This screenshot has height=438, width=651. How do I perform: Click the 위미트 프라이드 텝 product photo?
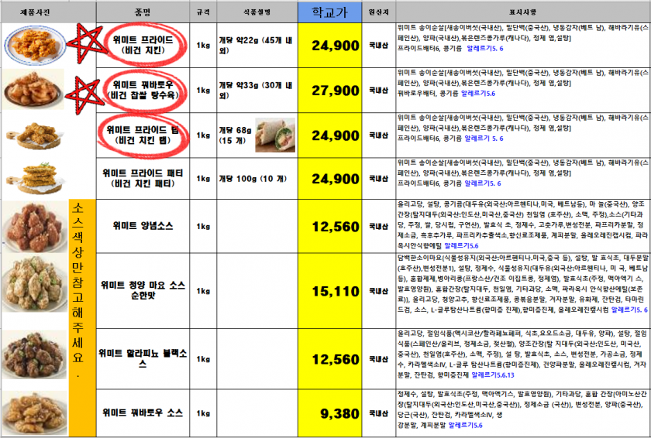point(35,134)
